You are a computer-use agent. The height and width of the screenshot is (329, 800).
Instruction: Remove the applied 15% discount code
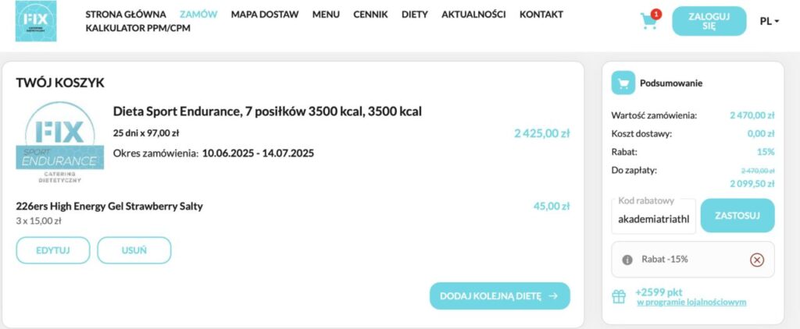click(756, 260)
